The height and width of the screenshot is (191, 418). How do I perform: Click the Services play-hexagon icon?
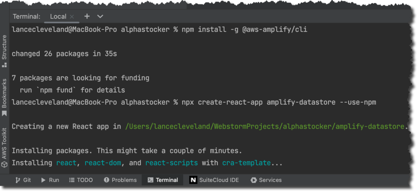tap(253, 180)
